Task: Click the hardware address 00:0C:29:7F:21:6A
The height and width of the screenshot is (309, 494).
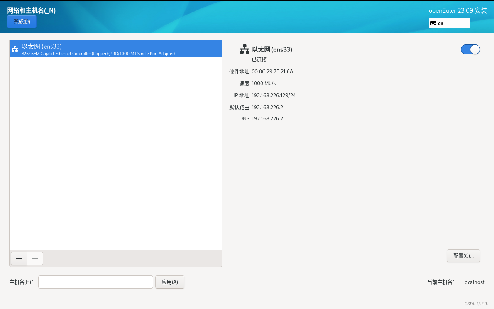Action: click(272, 71)
